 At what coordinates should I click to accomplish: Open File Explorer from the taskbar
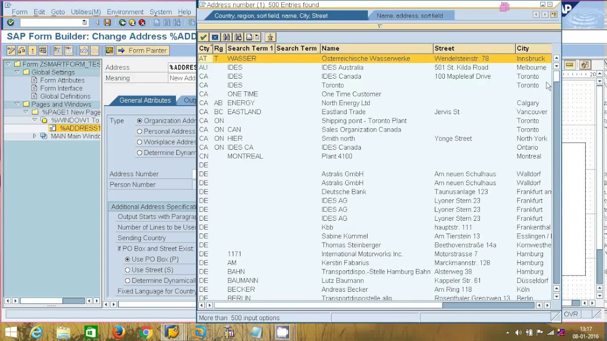(x=64, y=332)
